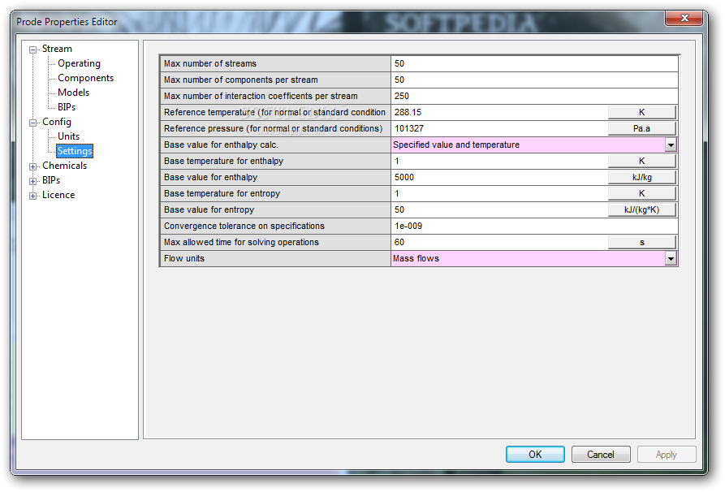Image resolution: width=725 pixels, height=492 pixels.
Task: Click the Apply button
Action: click(x=667, y=455)
